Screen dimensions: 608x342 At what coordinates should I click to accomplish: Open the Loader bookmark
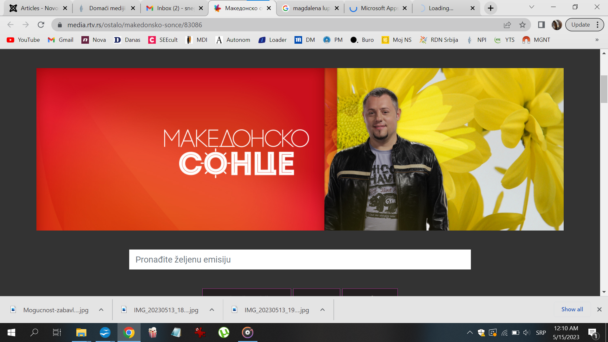point(273,40)
